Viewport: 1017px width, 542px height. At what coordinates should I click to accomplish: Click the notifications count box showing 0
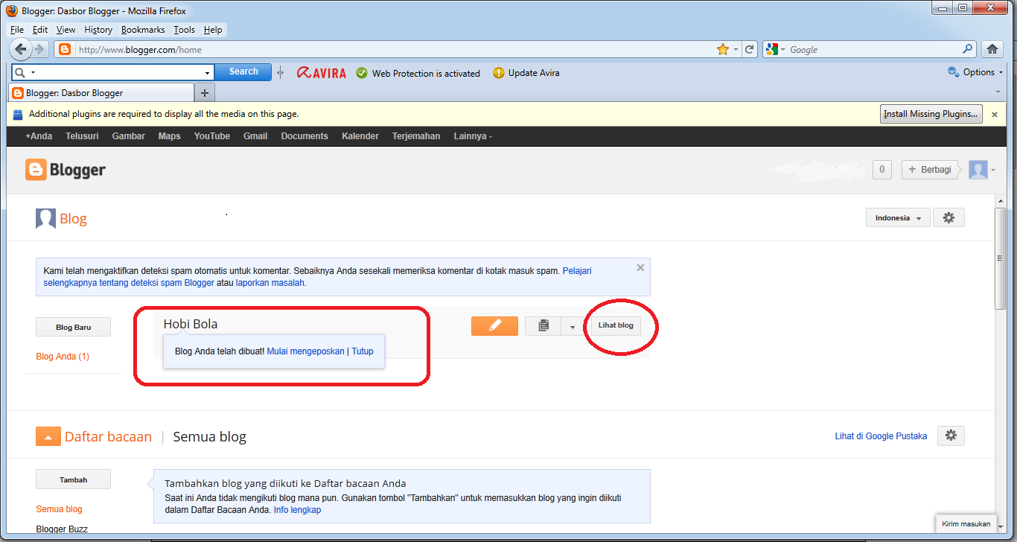coord(881,169)
